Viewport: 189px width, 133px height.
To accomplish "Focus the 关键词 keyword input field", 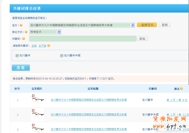I will pos(82,39).
